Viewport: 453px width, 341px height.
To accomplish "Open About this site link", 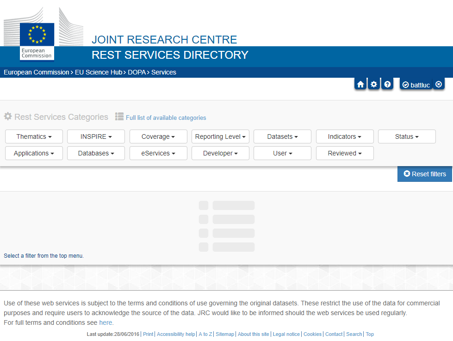I will pyautogui.click(x=254, y=334).
